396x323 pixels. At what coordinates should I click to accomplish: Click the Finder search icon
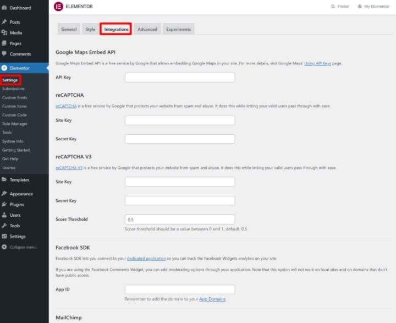[x=333, y=7]
